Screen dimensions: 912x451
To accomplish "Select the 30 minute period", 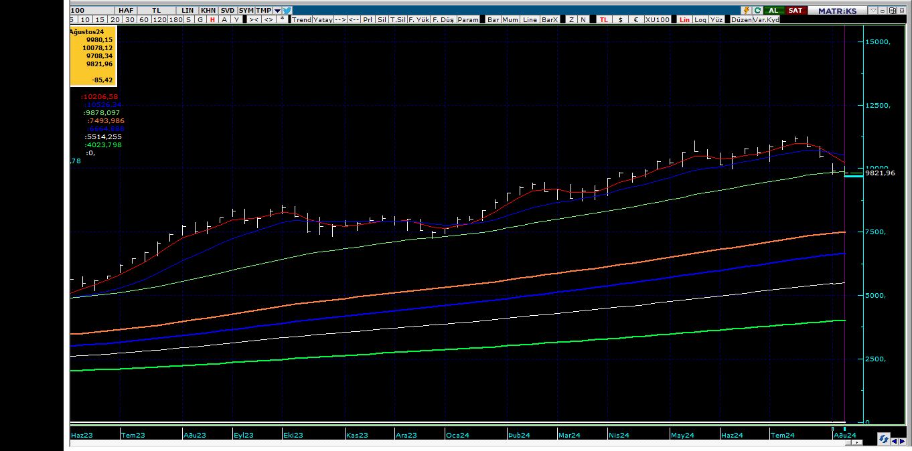I will [x=129, y=20].
